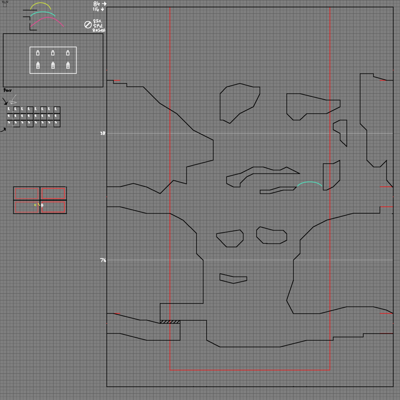Click the hatched striped block on the map
400x400 pixels.
coord(170,322)
